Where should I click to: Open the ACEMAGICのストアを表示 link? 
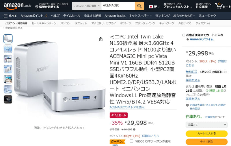pos(127,107)
